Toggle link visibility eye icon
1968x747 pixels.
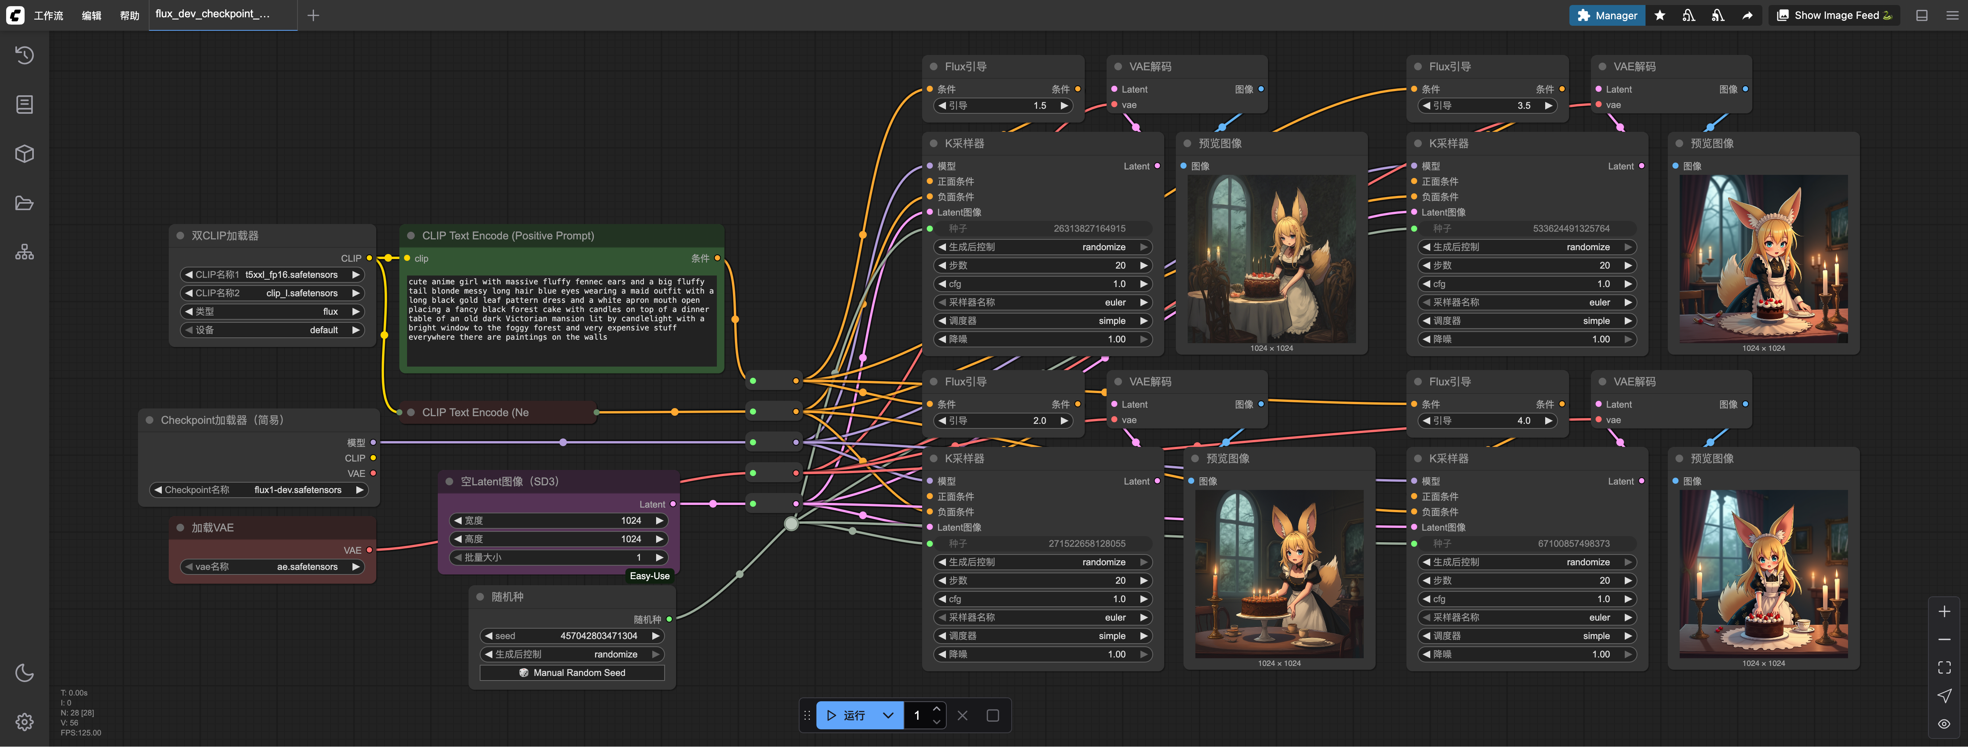1944,723
